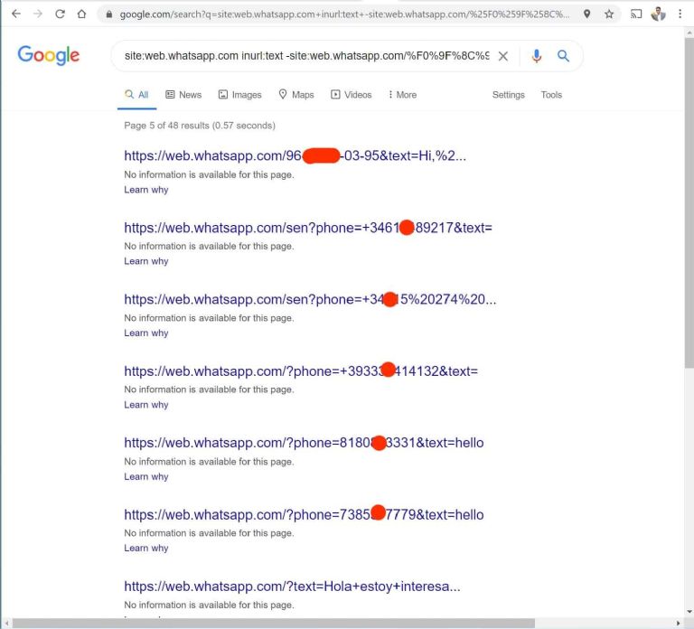Select the All results tab
This screenshot has height=629, width=694.
(x=136, y=95)
